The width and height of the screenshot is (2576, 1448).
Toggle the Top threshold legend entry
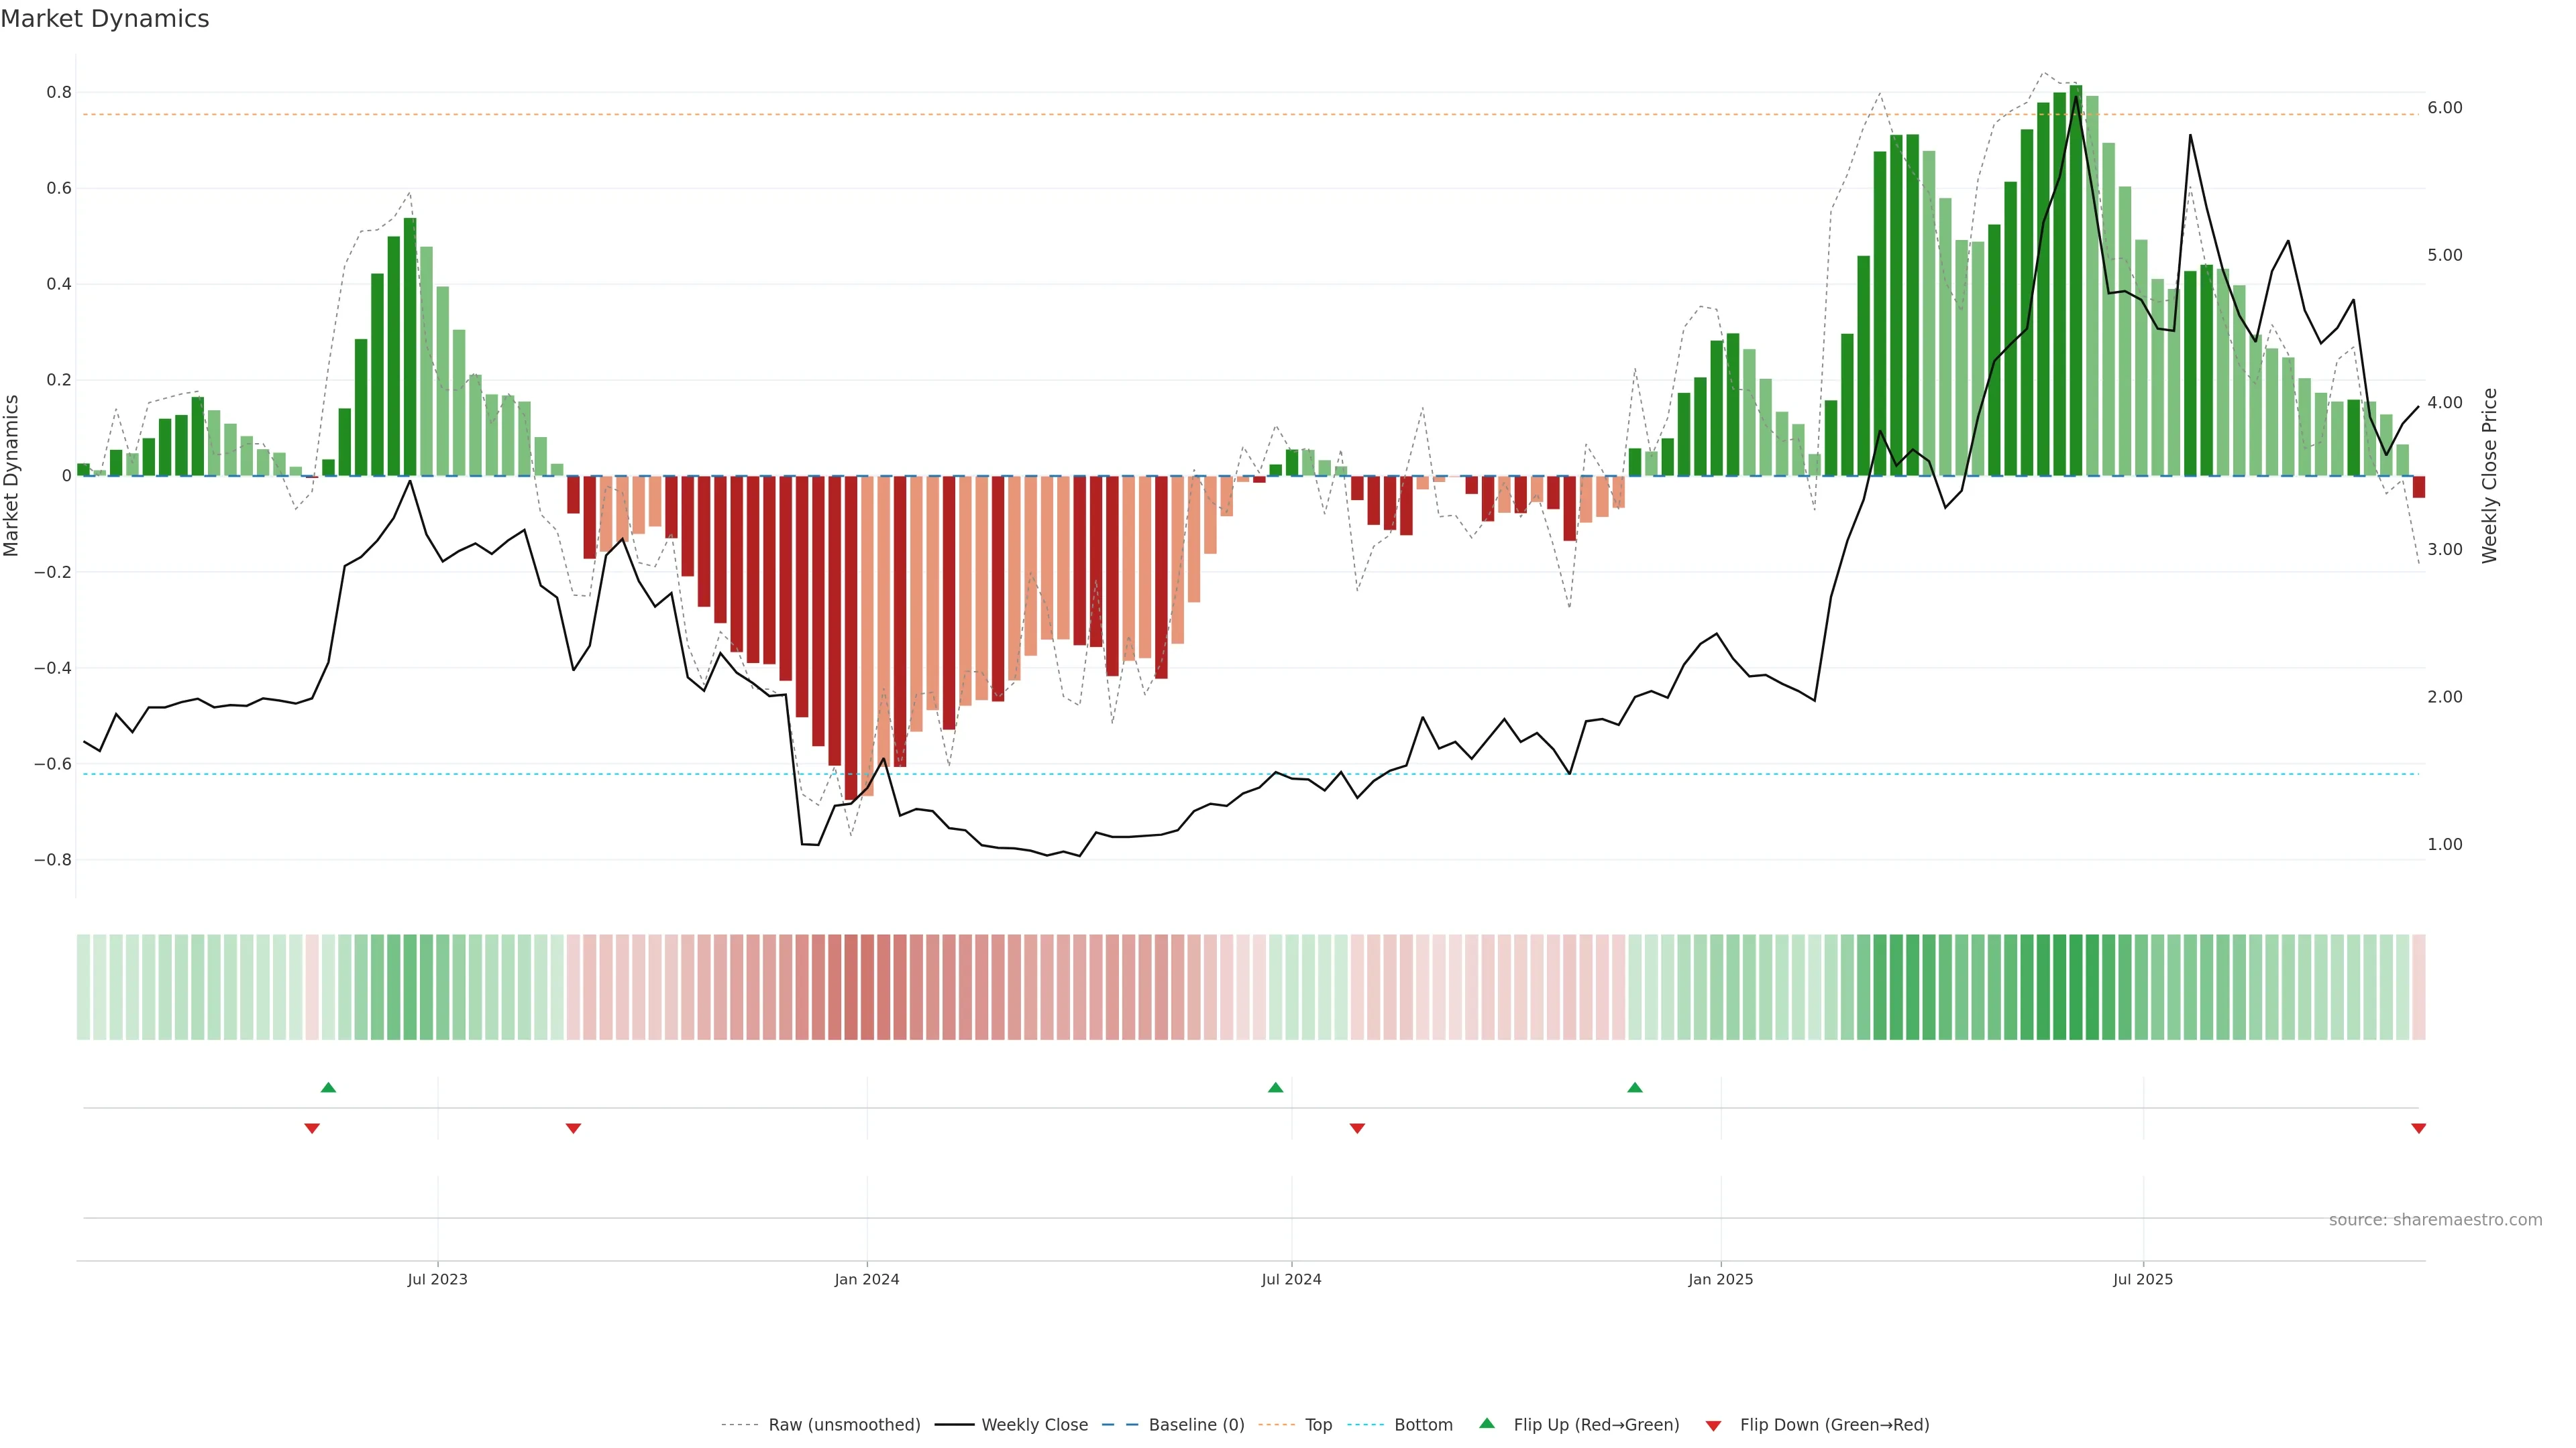[1318, 1425]
